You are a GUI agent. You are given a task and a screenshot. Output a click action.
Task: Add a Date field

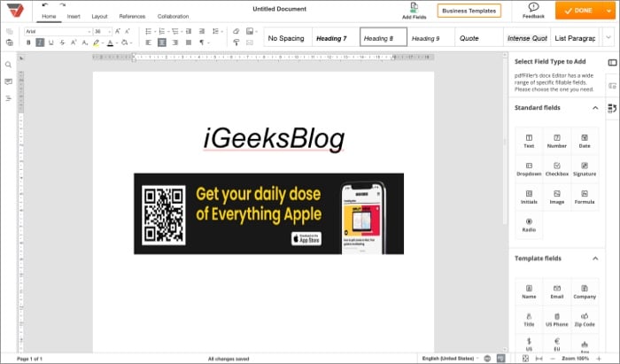click(585, 141)
